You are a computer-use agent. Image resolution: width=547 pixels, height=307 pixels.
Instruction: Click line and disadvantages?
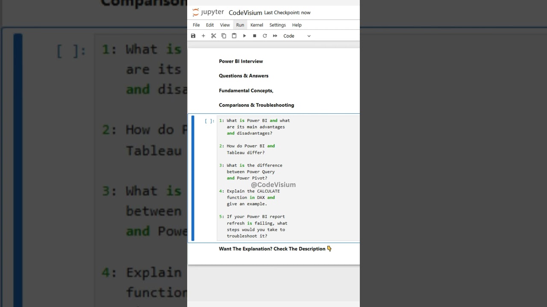250,133
